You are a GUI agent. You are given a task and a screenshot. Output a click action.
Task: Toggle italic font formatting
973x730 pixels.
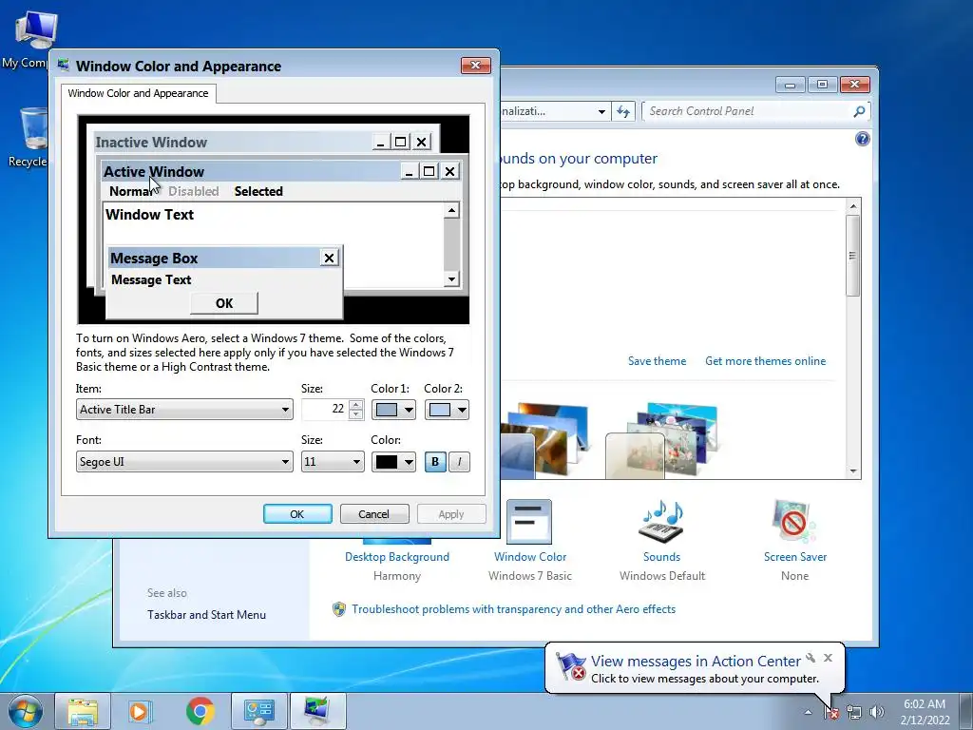[x=459, y=462]
